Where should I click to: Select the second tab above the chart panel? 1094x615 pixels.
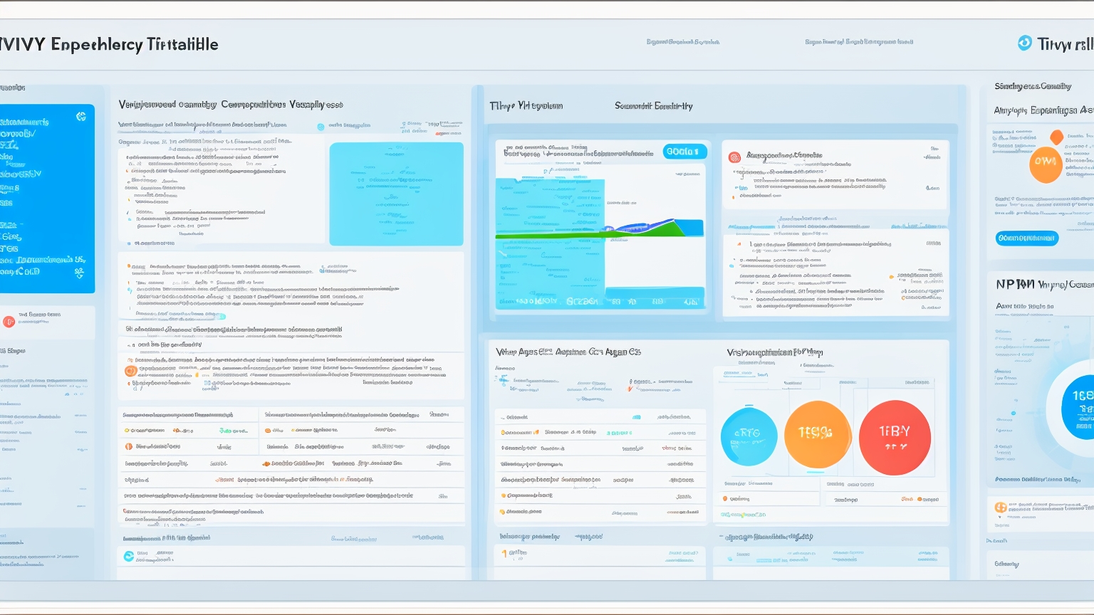coord(653,106)
